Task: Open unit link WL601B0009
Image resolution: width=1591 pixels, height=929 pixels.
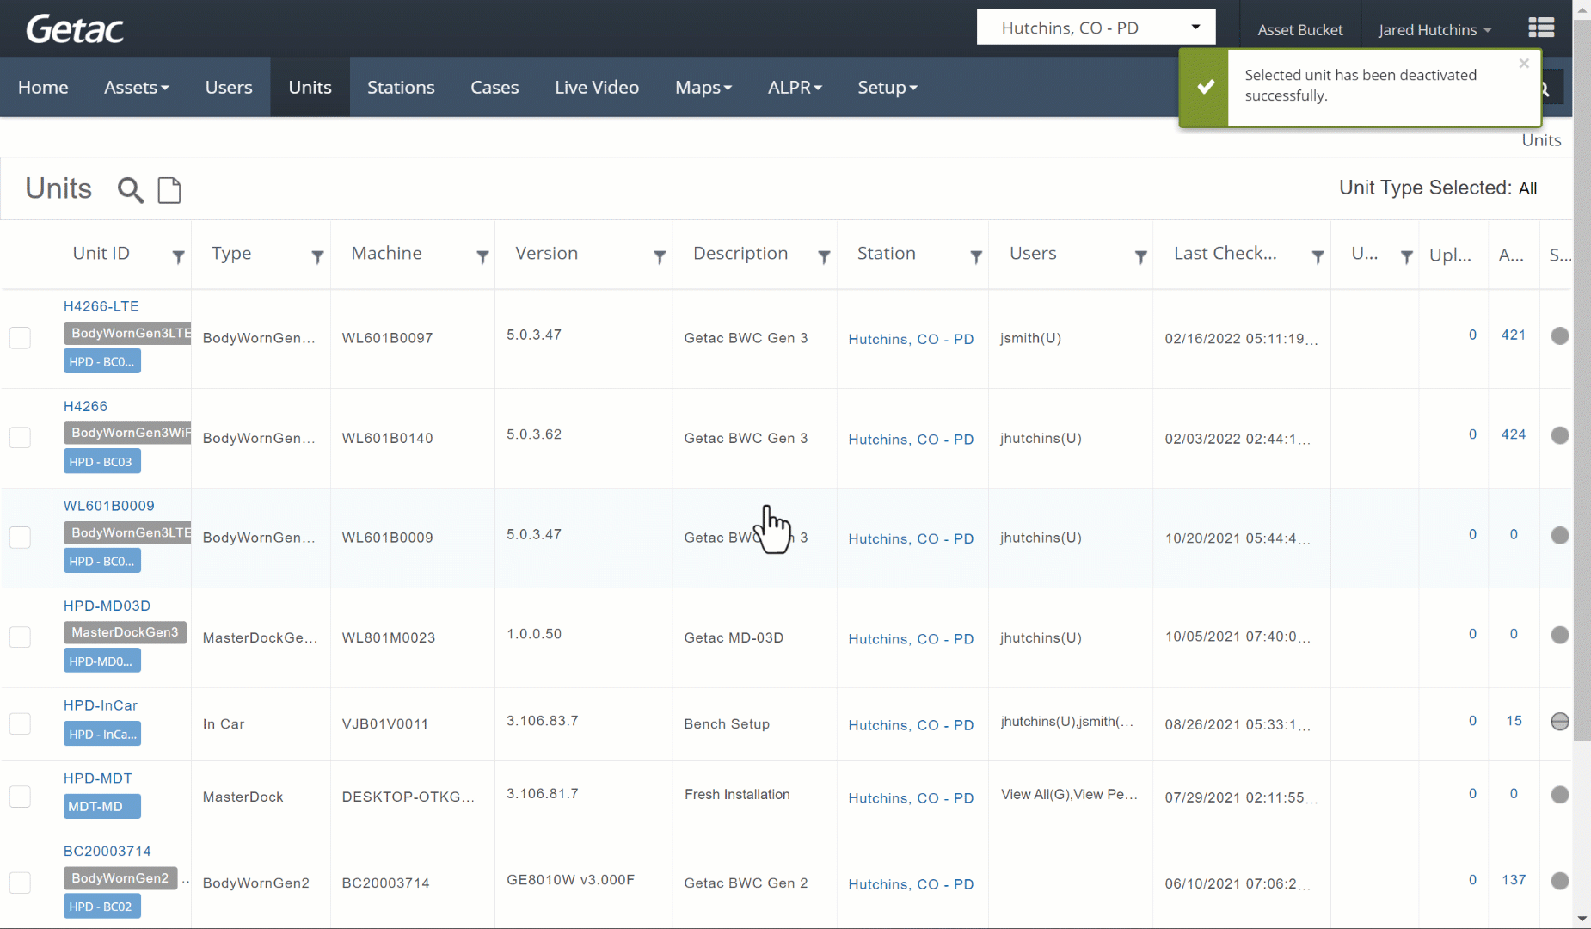Action: 109,506
